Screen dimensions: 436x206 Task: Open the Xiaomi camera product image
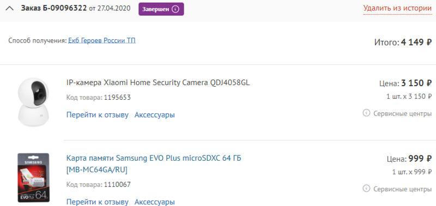click(x=33, y=102)
